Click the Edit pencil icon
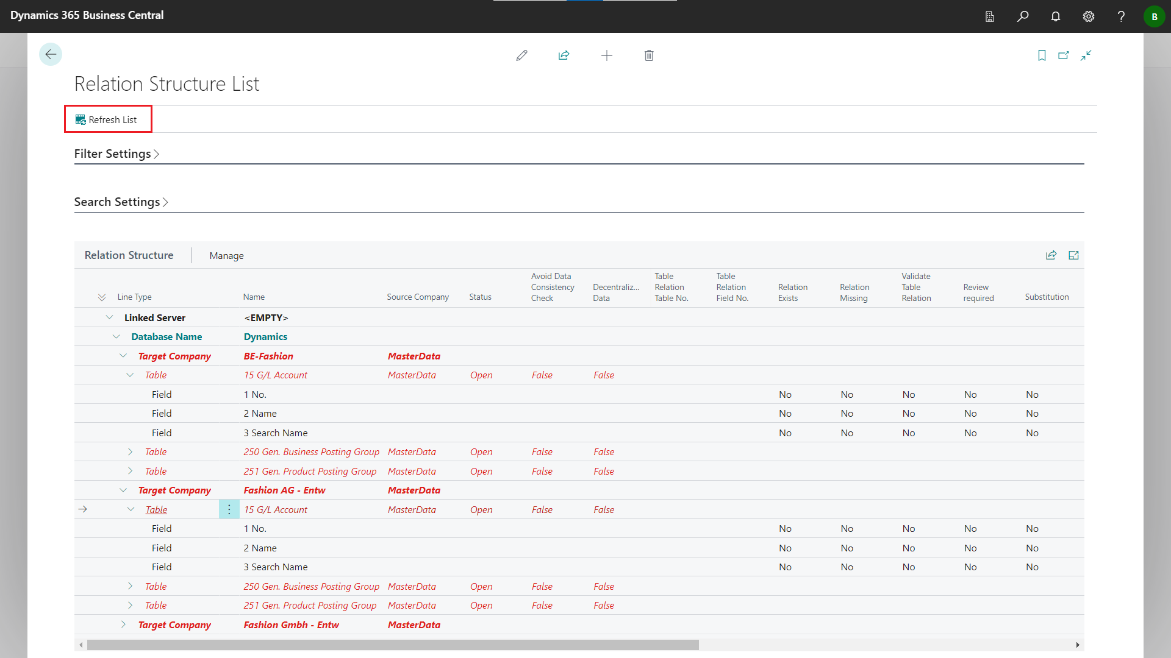 521,55
